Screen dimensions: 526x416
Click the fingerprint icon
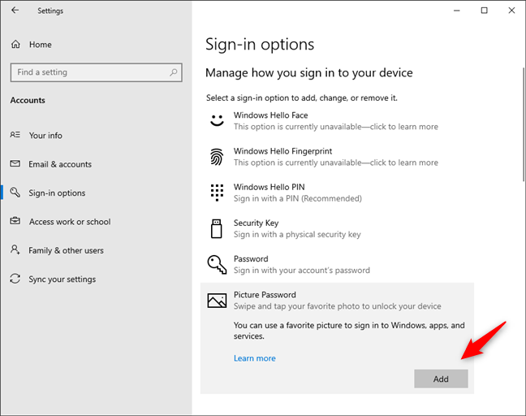click(217, 157)
